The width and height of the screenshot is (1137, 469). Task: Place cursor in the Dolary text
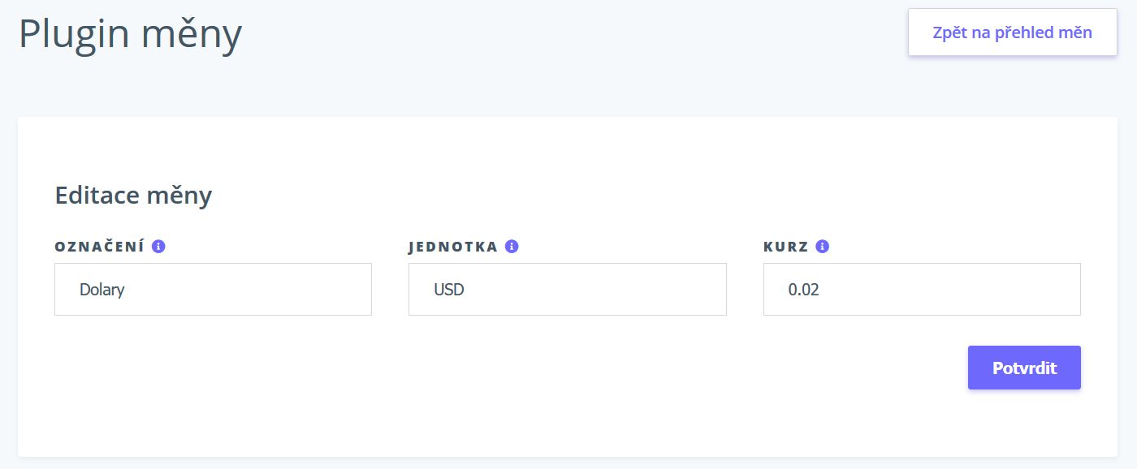[x=102, y=289]
